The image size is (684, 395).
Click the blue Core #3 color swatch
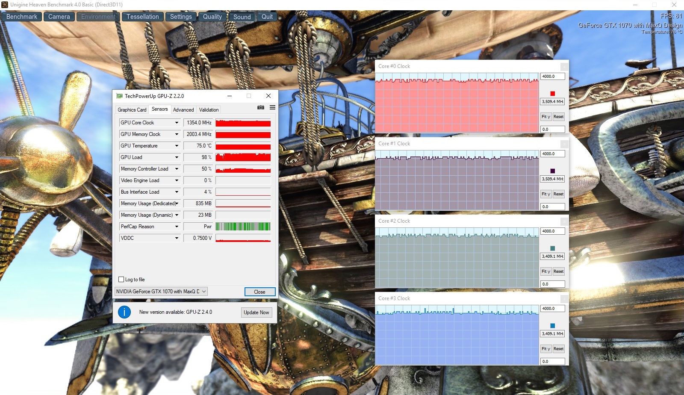click(553, 326)
